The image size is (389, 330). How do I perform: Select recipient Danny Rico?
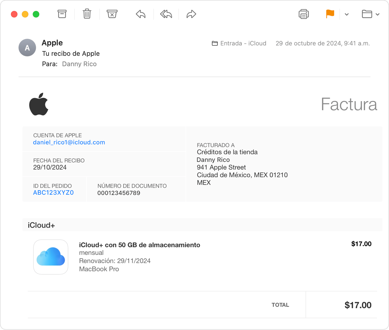point(79,64)
